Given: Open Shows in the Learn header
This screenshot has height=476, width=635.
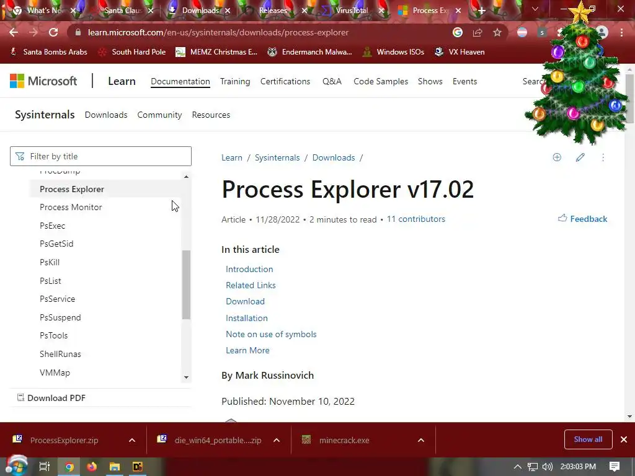Looking at the screenshot, I should pos(430,81).
